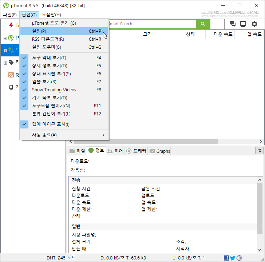
Task: Sort by the 크기 column header
Action: coord(143,34)
